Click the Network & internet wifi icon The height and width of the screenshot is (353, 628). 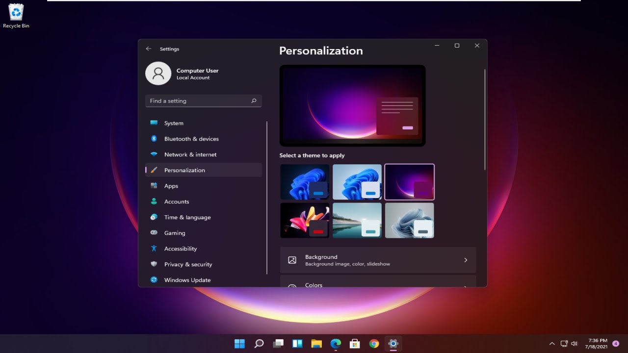(x=154, y=154)
